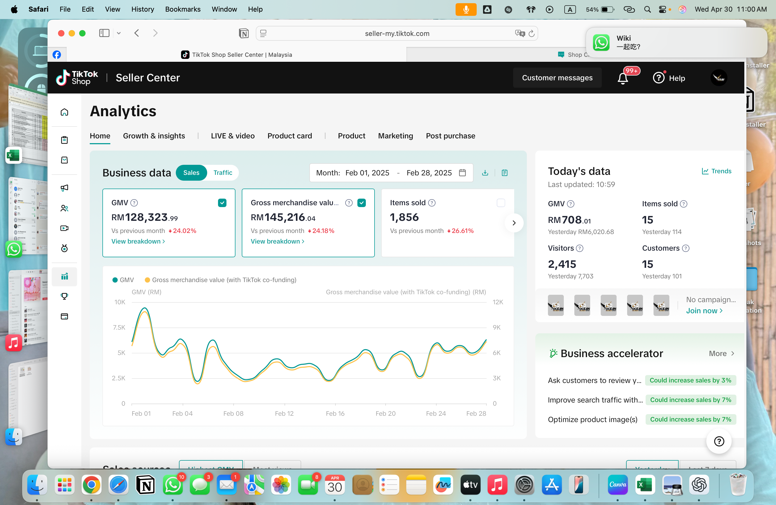Open the seller profile avatar
Viewport: 776px width, 505px height.
pyautogui.click(x=719, y=78)
